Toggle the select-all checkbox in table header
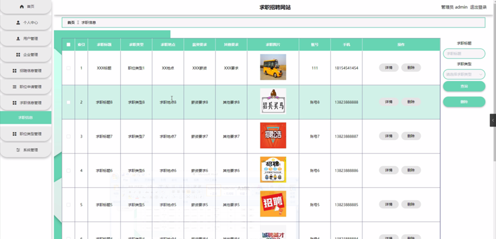Viewport: 496px width, 239px height. [x=68, y=45]
